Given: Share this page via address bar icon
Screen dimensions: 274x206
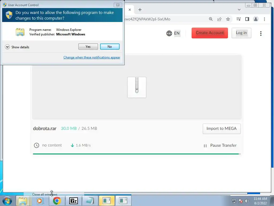Looking at the screenshot, I should (x=219, y=19).
